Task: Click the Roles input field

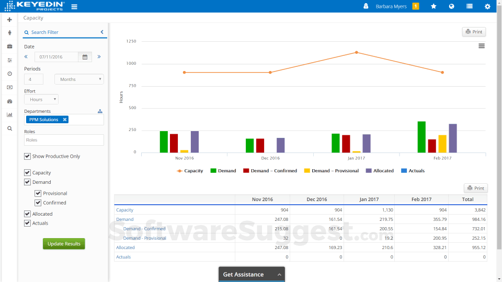Action: click(64, 140)
